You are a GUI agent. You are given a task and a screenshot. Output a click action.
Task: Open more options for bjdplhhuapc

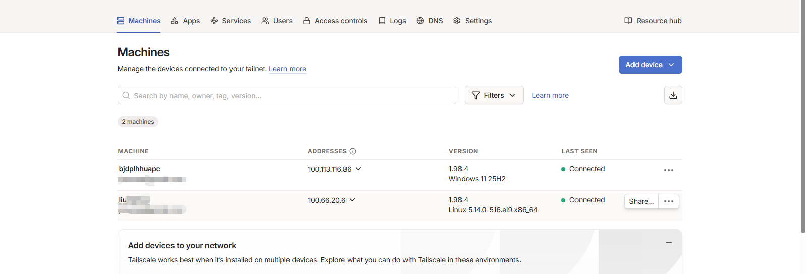tap(669, 170)
